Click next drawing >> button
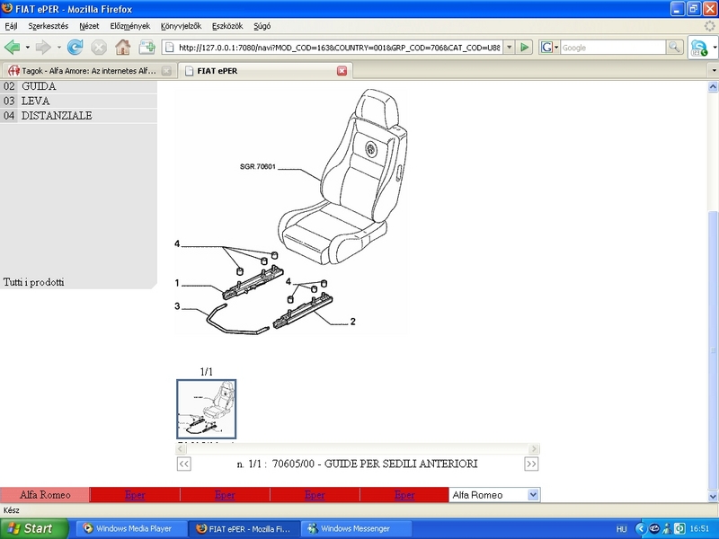Viewport: 719px width, 539px height. 531,464
